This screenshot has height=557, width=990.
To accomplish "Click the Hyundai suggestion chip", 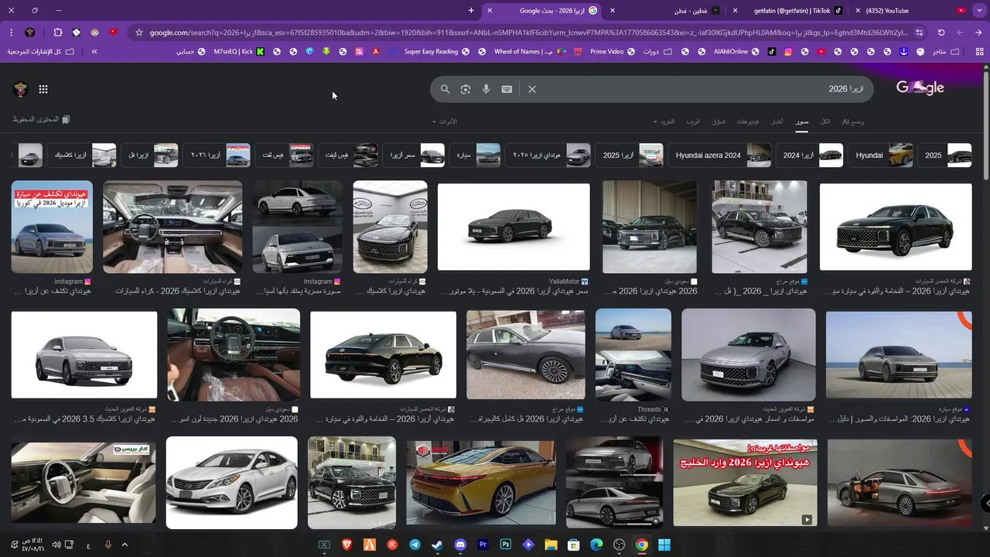I will click(881, 155).
